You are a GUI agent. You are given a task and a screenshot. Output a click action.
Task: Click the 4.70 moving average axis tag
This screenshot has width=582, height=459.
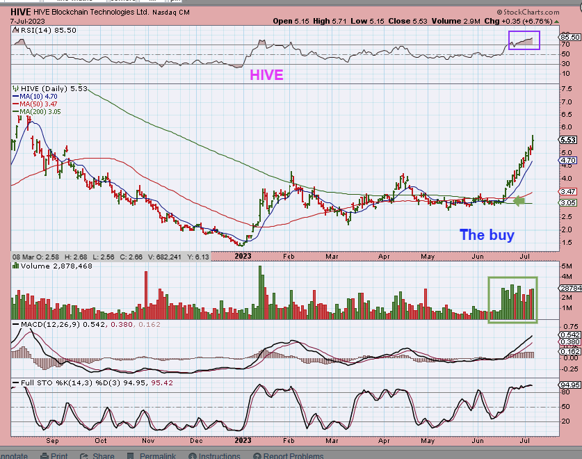tap(568, 161)
